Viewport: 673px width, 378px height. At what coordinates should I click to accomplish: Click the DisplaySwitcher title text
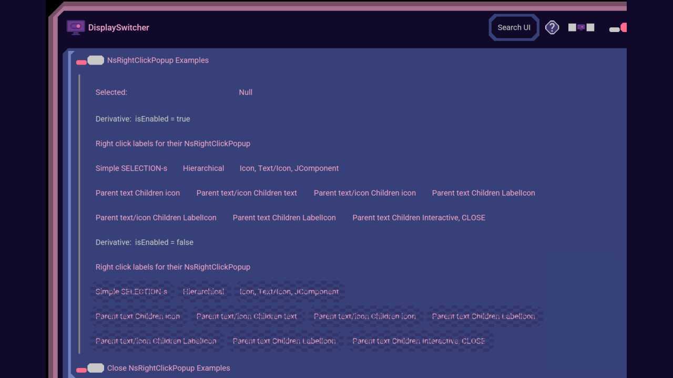pyautogui.click(x=119, y=28)
